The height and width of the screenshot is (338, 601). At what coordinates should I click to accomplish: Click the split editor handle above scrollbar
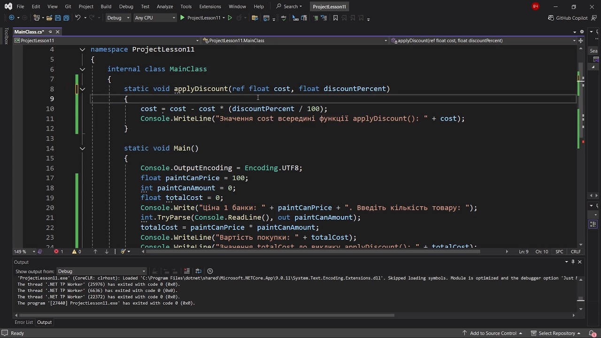(x=581, y=40)
